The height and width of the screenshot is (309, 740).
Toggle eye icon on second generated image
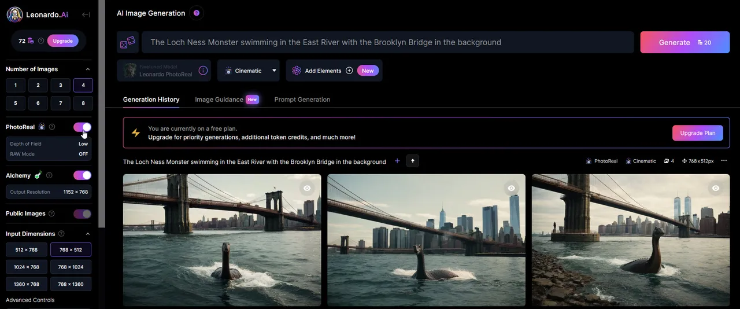click(x=512, y=188)
